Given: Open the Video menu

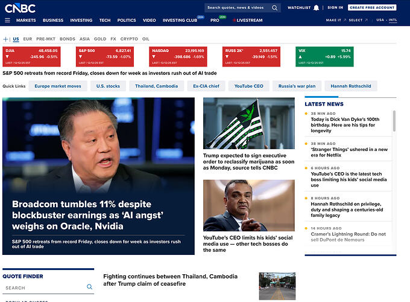Looking at the screenshot, I should click(x=150, y=20).
